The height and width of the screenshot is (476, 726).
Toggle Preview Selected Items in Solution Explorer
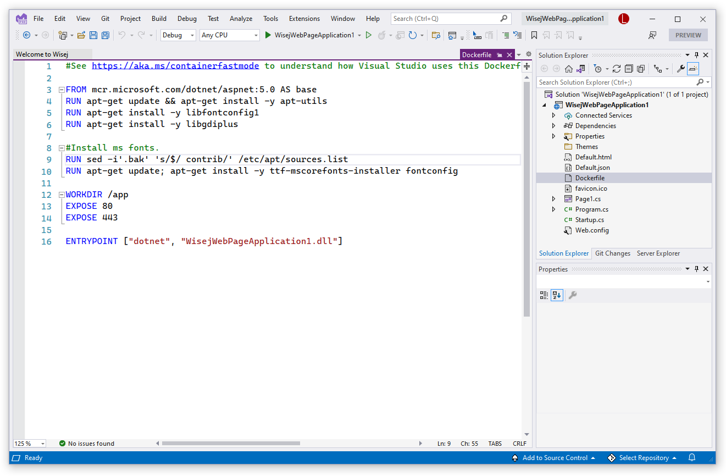692,69
